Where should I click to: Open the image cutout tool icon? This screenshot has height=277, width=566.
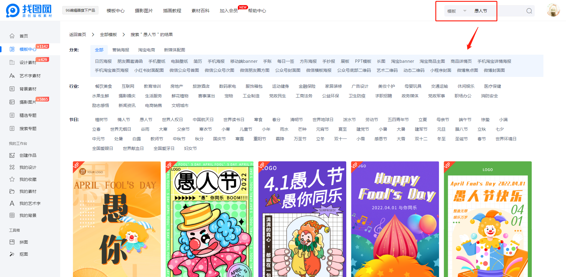(x=12, y=254)
